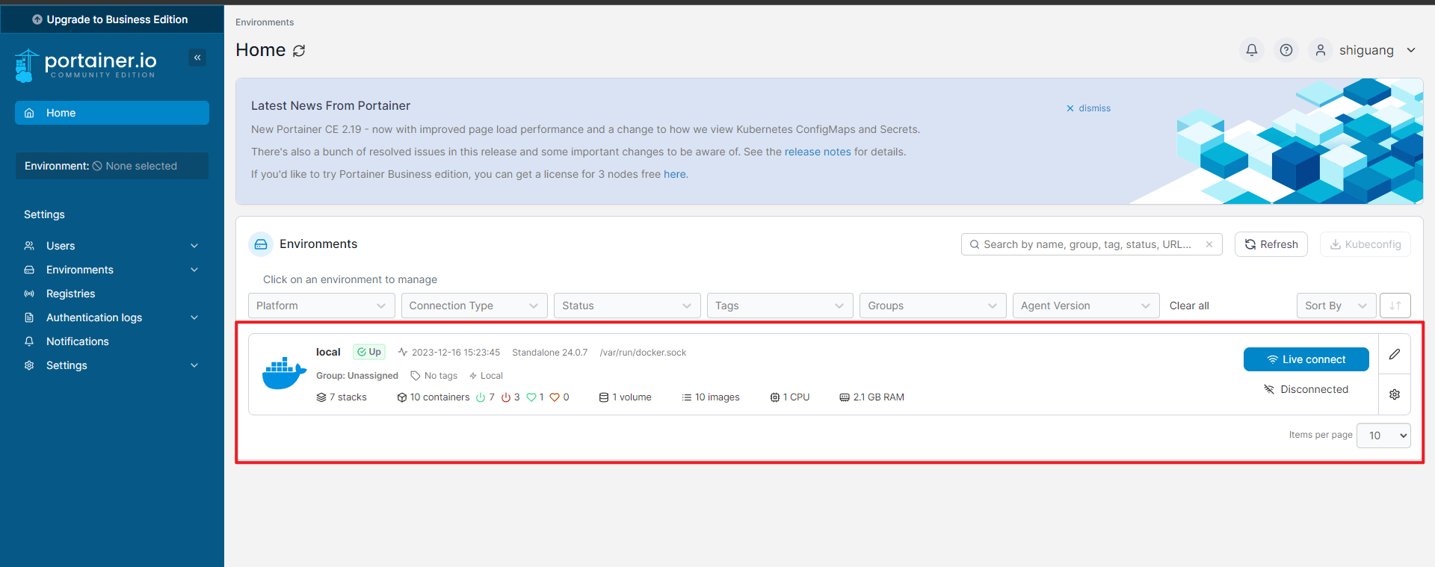Clear the search field with X icon
The image size is (1435, 567).
[1209, 244]
